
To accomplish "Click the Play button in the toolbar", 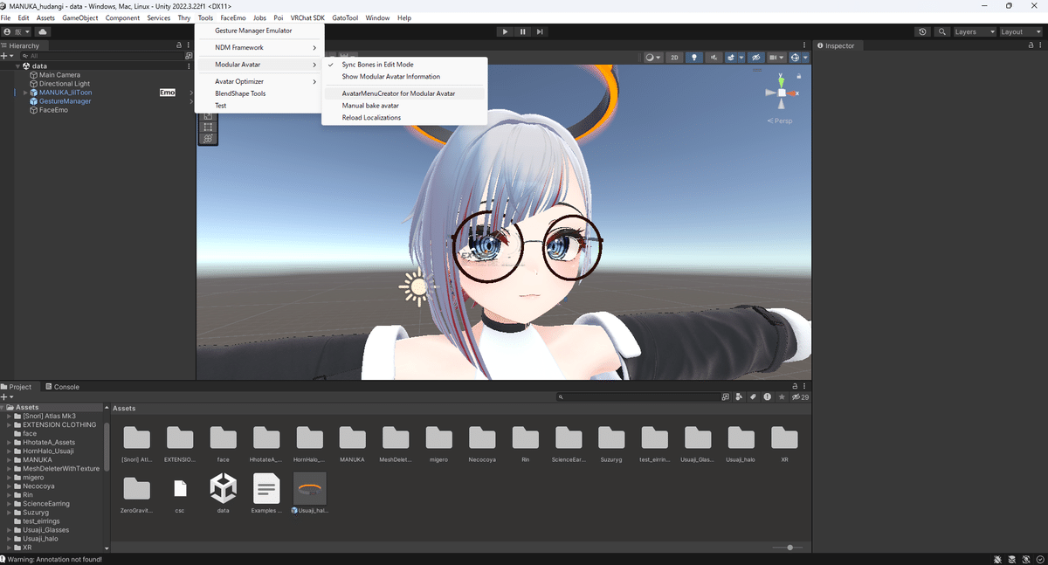I will point(505,31).
